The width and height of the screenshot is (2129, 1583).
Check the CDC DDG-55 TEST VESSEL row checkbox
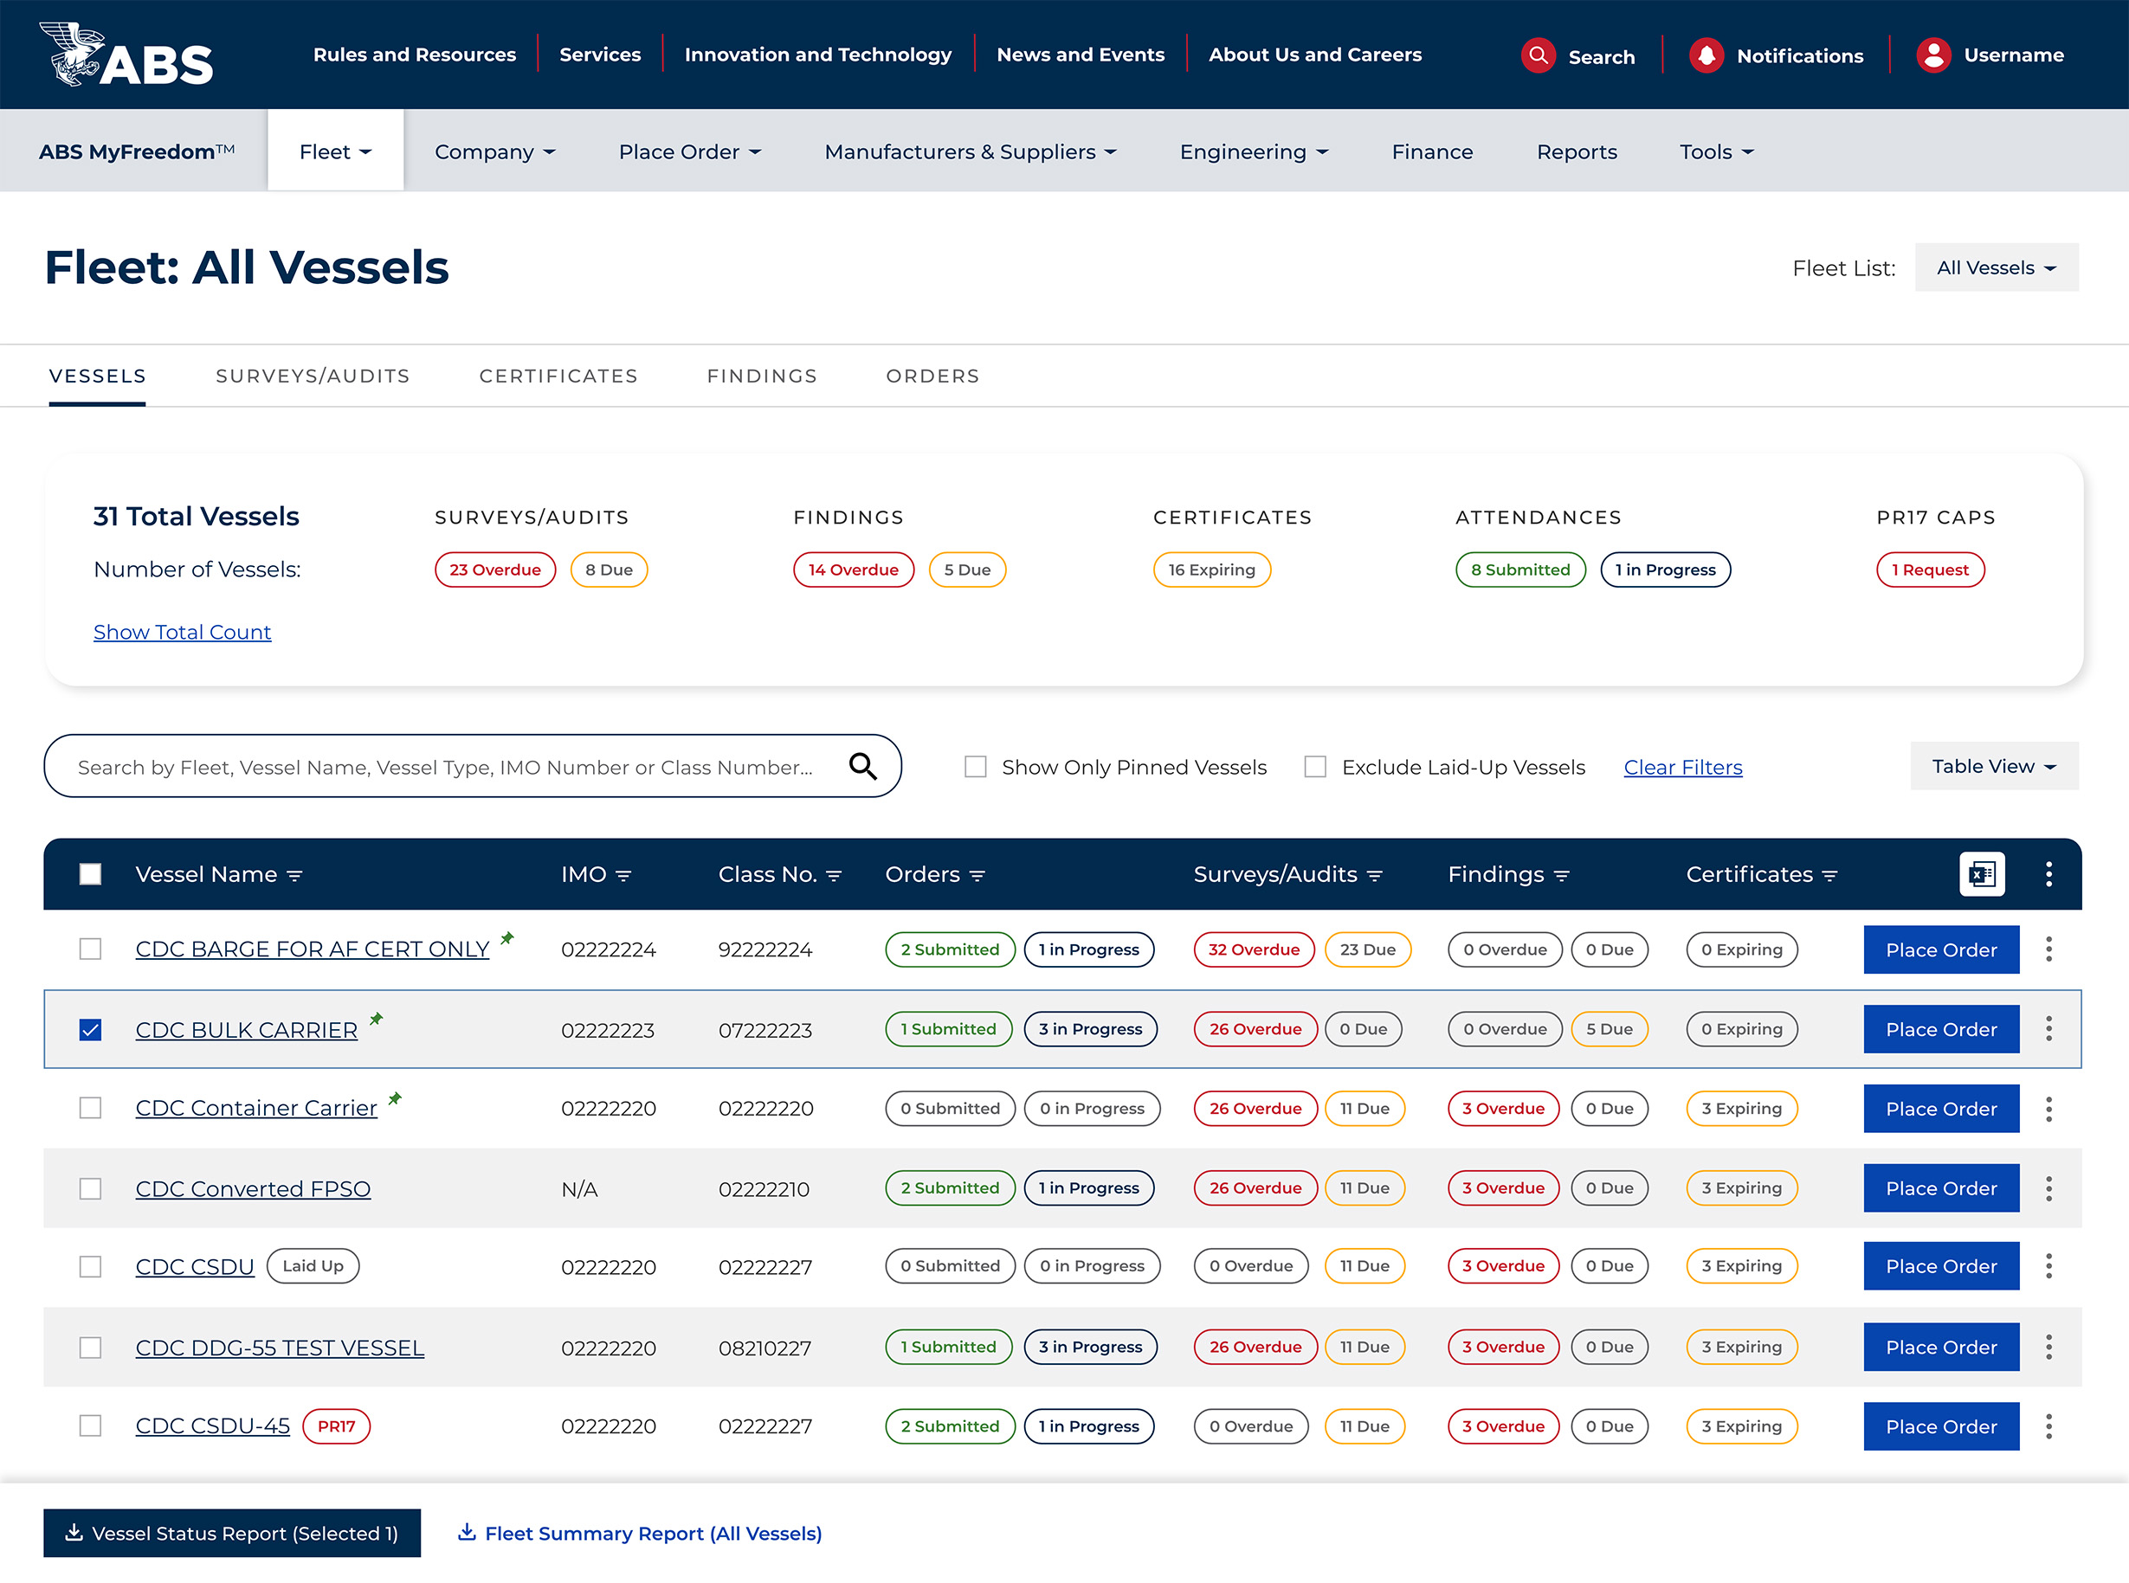pos(90,1348)
